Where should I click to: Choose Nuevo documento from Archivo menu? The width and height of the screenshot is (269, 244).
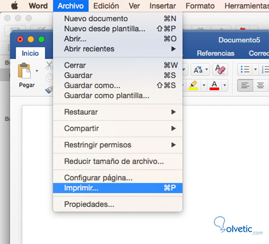(117, 18)
